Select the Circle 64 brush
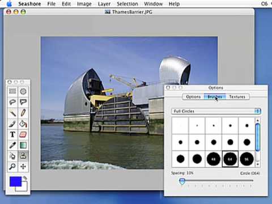 click(x=230, y=159)
